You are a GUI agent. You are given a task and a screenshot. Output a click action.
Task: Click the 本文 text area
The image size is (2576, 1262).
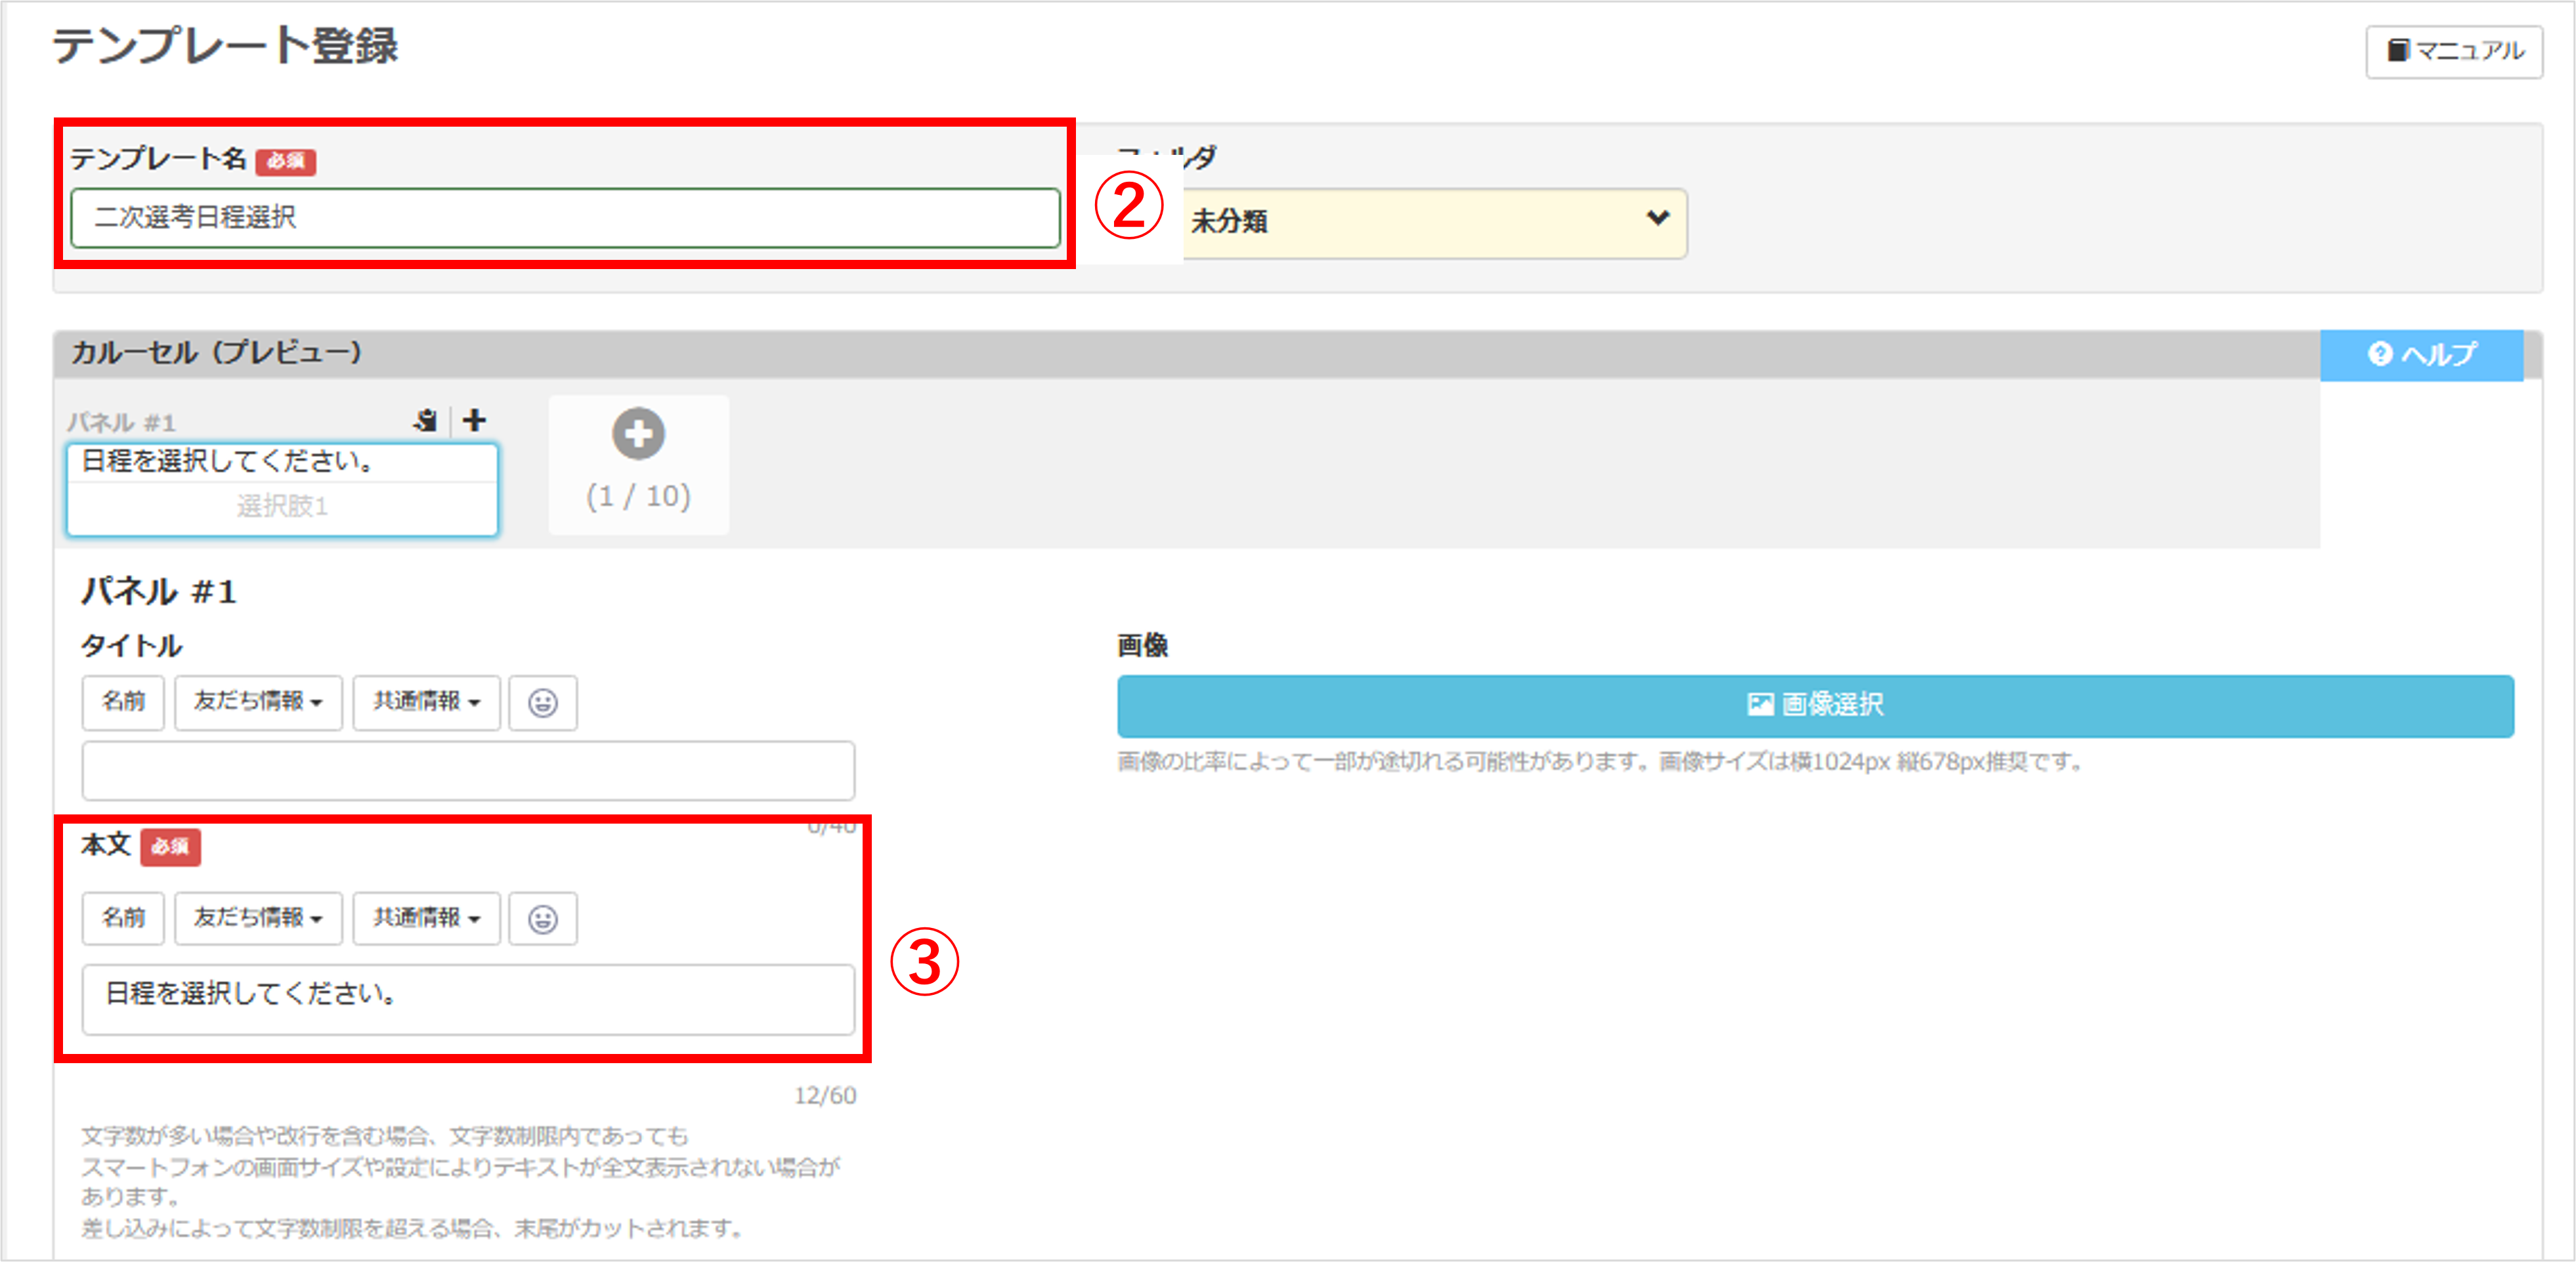468,999
